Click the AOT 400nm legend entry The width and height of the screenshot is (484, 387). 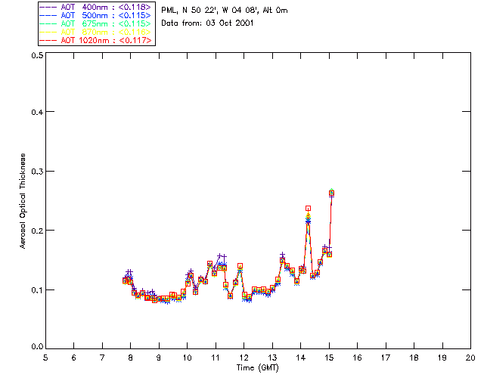pos(95,7)
